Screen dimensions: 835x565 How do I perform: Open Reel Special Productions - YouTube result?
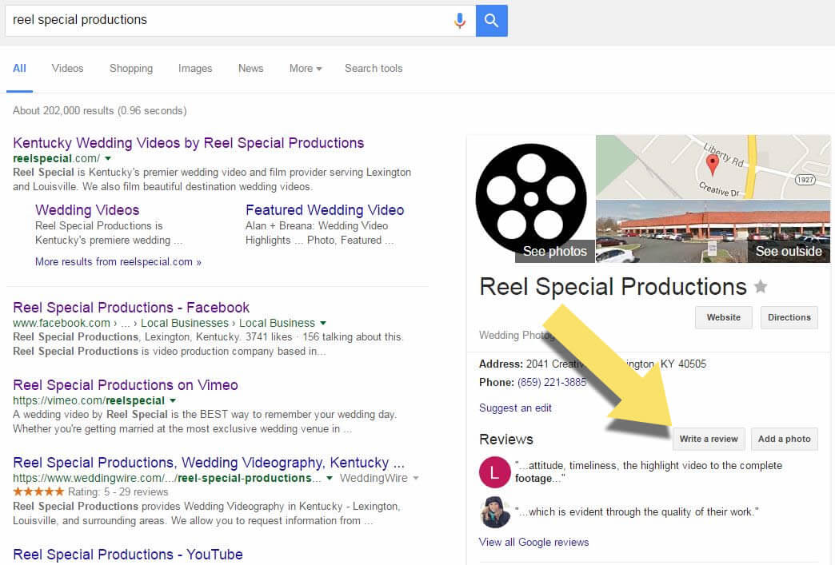pyautogui.click(x=128, y=555)
